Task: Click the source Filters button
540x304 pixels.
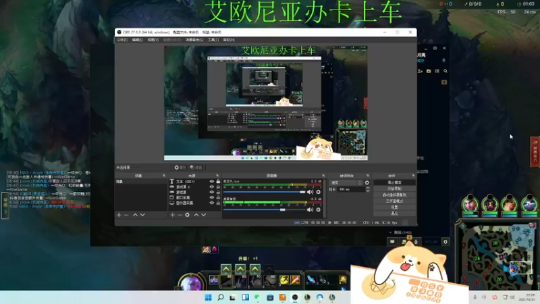Action: click(196, 168)
